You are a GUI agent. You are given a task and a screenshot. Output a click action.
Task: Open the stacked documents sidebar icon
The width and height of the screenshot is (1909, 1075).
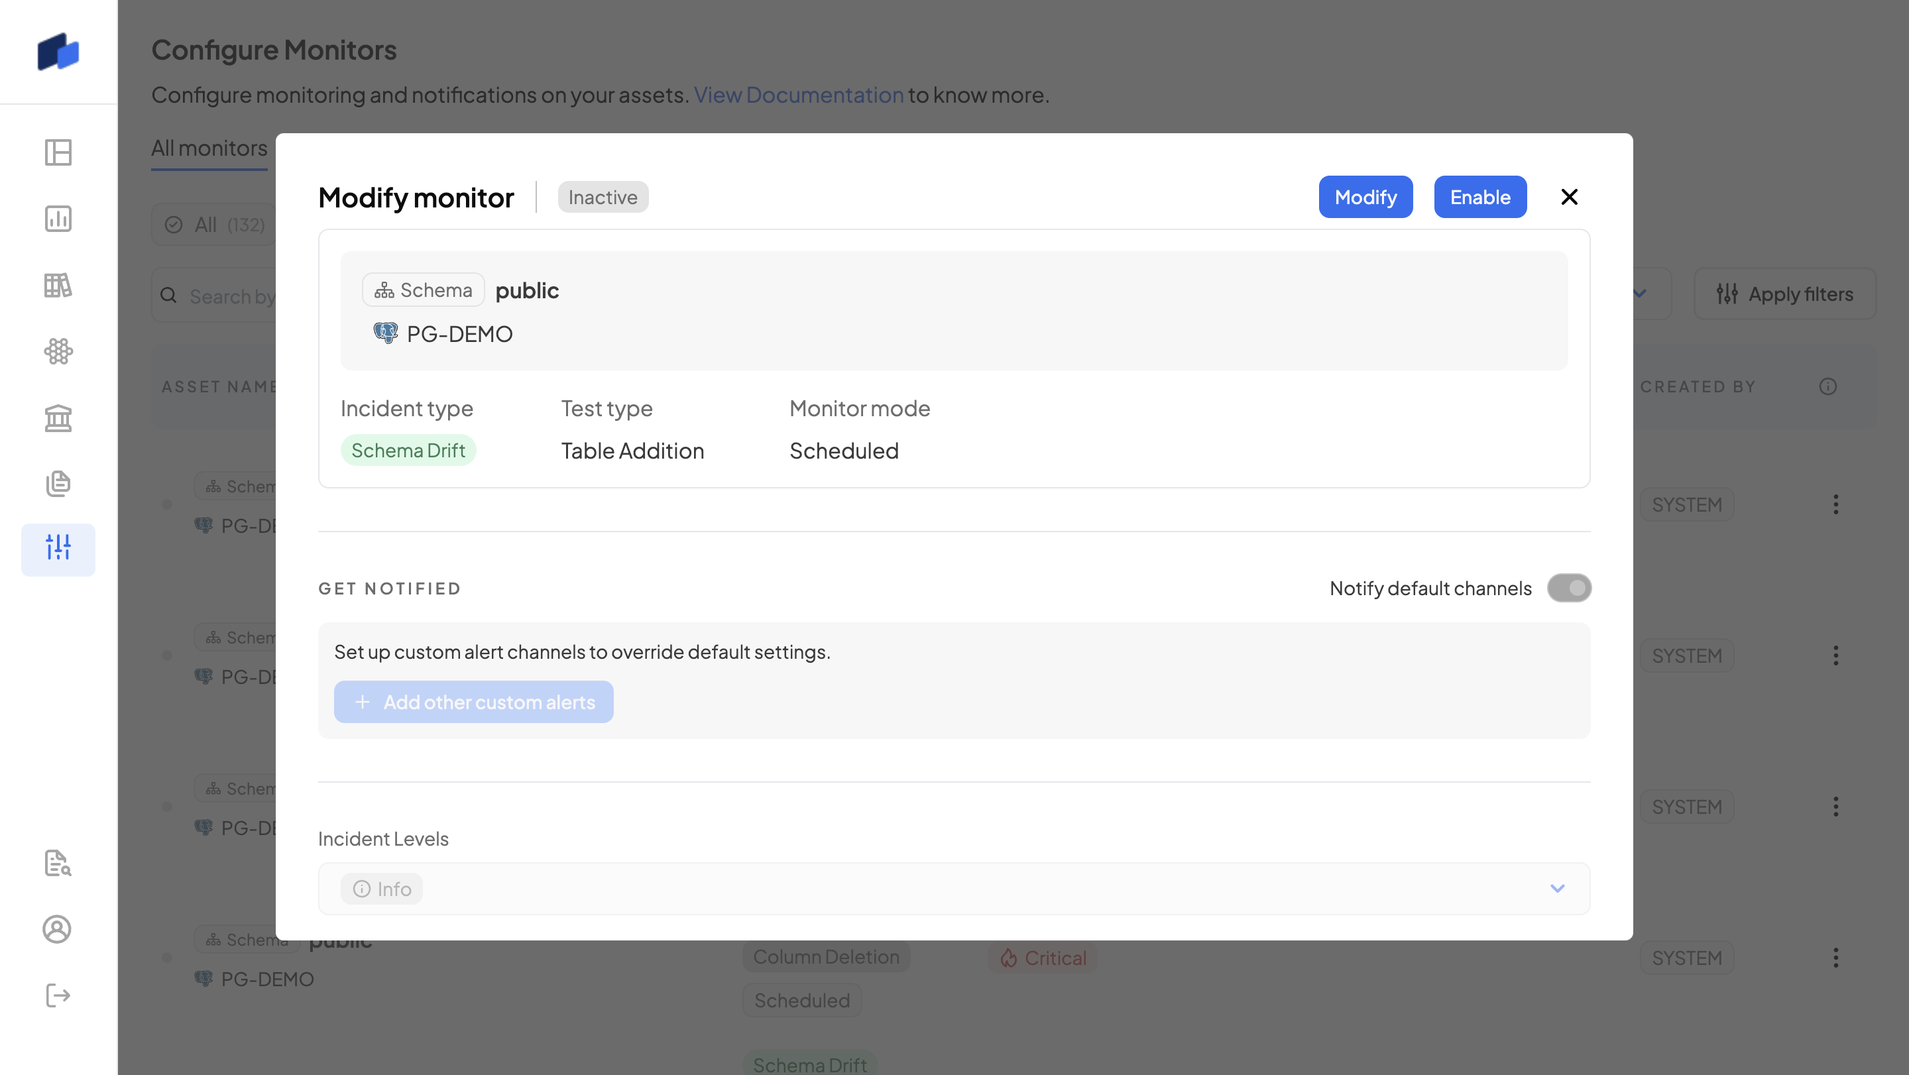(58, 484)
